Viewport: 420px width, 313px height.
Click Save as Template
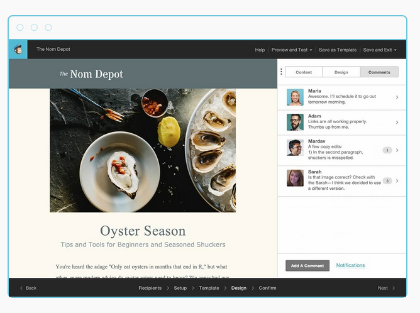coord(338,50)
